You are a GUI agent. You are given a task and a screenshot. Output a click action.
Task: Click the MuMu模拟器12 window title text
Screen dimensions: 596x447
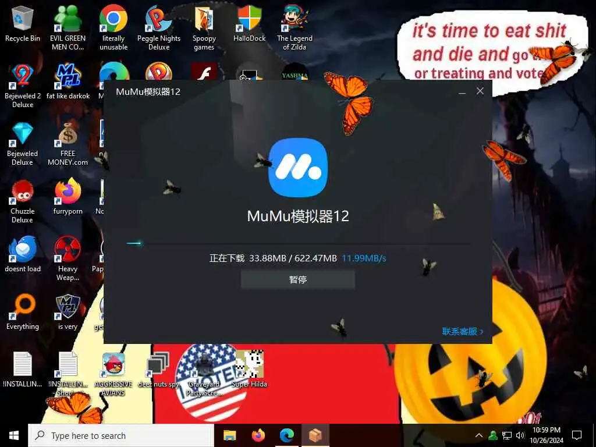pos(148,91)
